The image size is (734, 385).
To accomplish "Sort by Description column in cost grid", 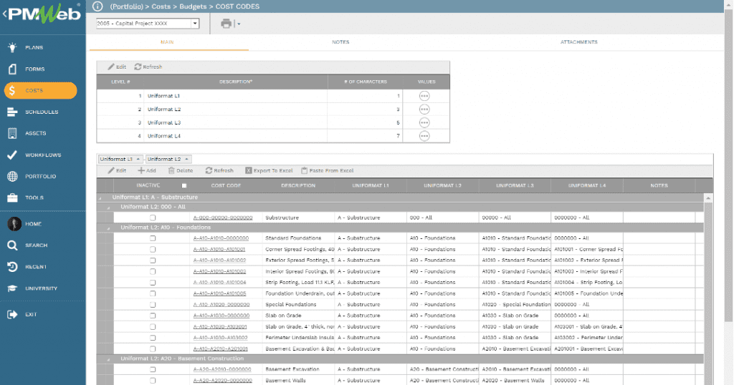I will (x=298, y=185).
